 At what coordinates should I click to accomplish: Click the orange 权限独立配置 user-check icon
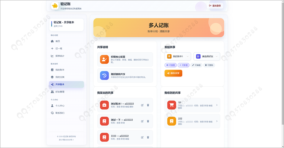pos(104,59)
